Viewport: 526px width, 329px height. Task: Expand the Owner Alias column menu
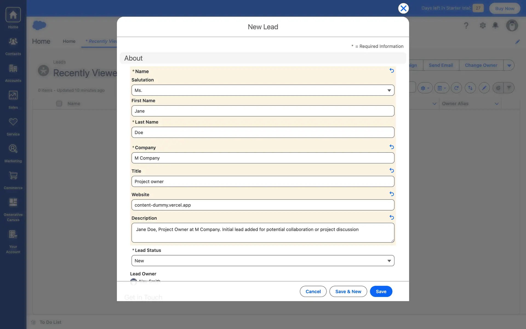(x=496, y=104)
